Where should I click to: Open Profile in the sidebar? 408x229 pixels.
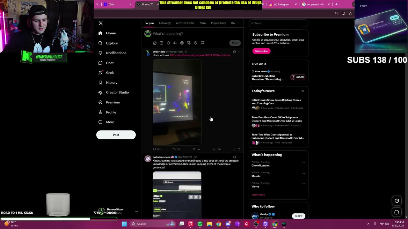tap(107, 112)
